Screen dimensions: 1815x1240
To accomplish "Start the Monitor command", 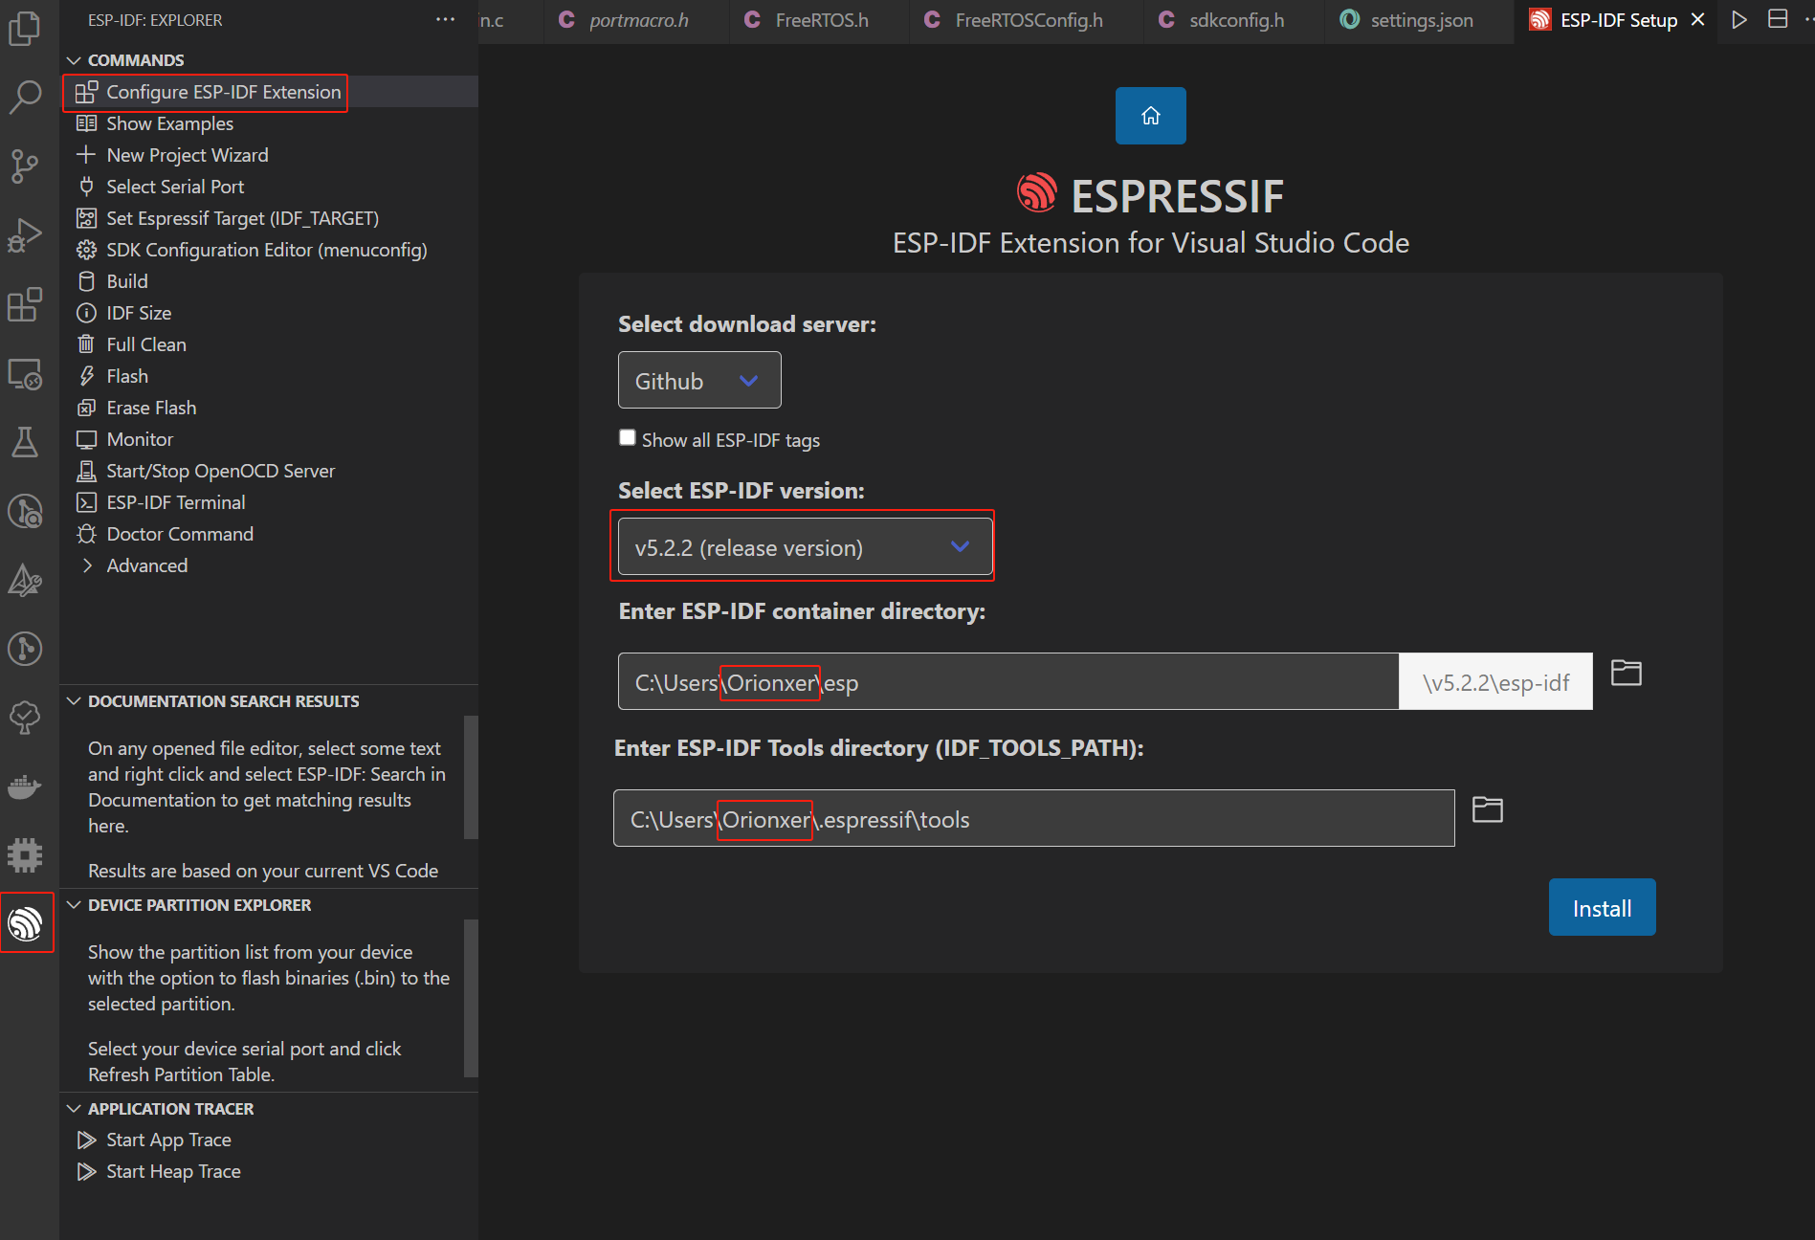I will pos(269,439).
